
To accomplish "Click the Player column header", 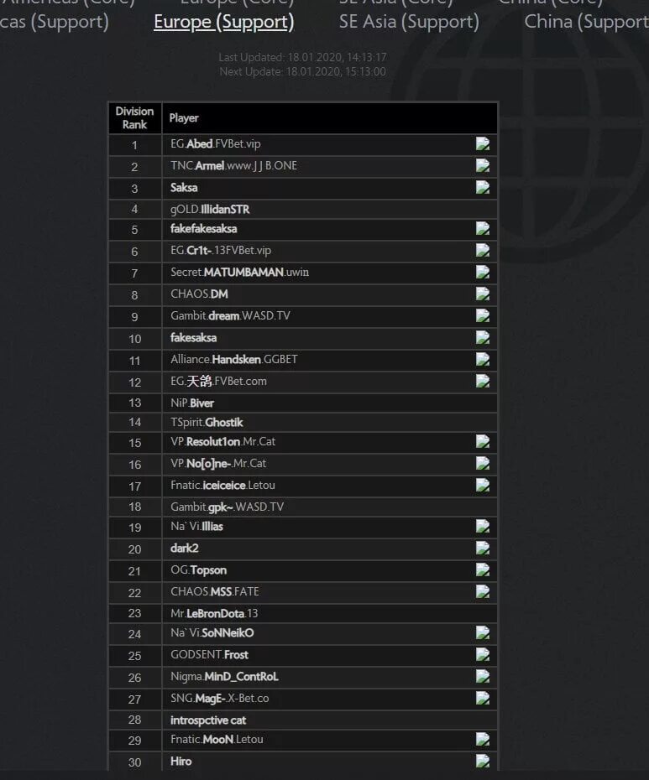I will (x=184, y=118).
